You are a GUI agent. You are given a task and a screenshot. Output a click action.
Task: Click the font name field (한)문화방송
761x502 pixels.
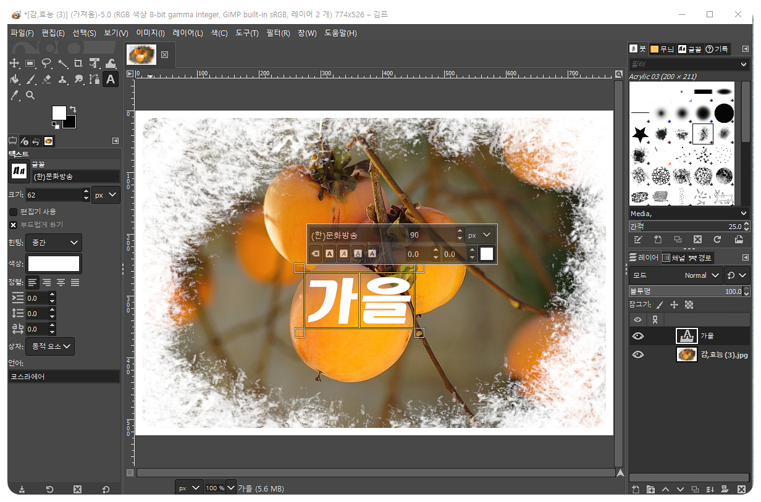pos(74,177)
